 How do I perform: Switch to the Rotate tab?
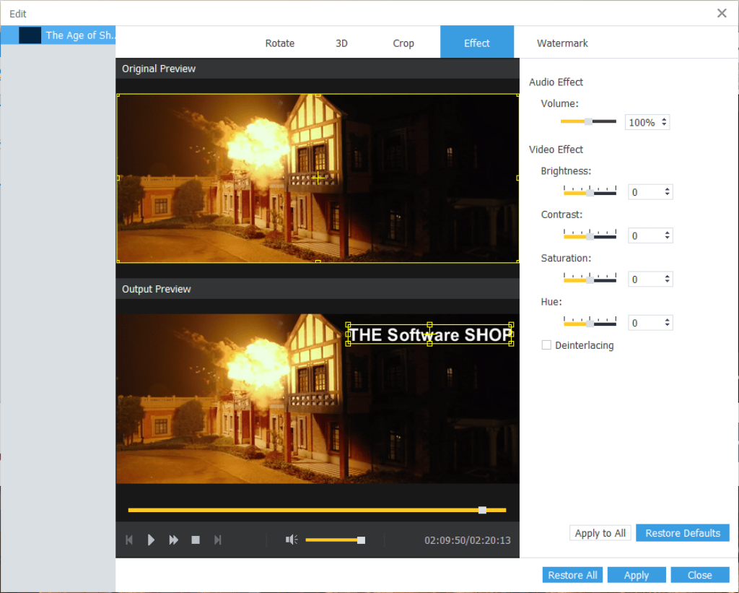point(279,43)
